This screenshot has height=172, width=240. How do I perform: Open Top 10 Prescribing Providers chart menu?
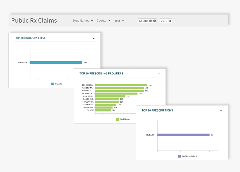point(159,74)
